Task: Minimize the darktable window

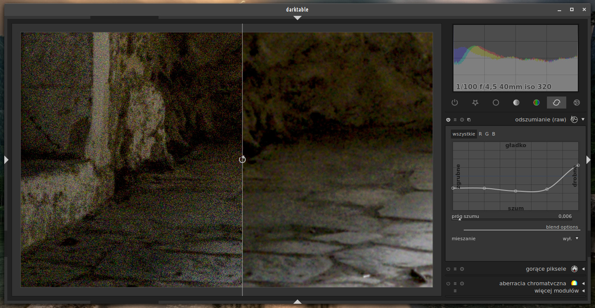Action: click(560, 9)
